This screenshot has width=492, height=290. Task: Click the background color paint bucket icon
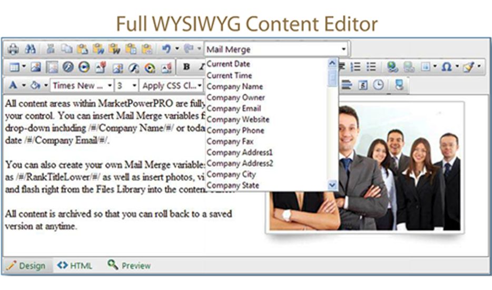[x=35, y=85]
